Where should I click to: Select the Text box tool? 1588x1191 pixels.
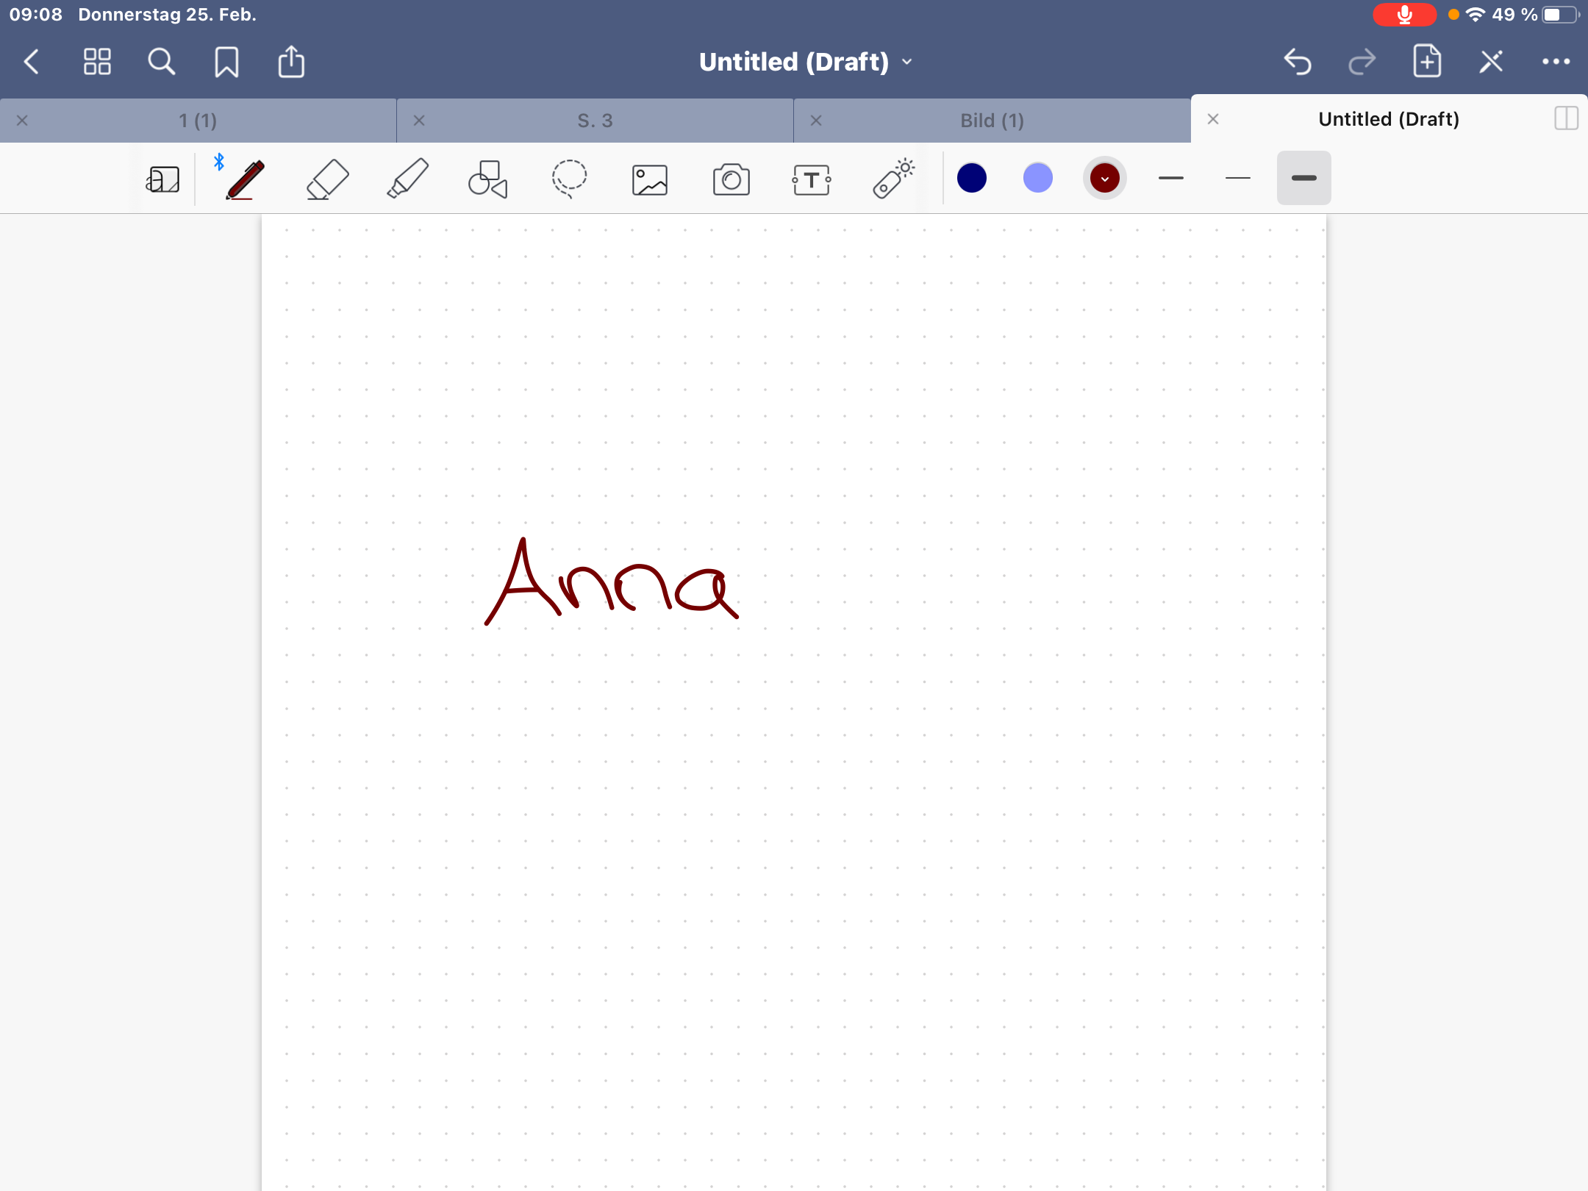click(812, 179)
